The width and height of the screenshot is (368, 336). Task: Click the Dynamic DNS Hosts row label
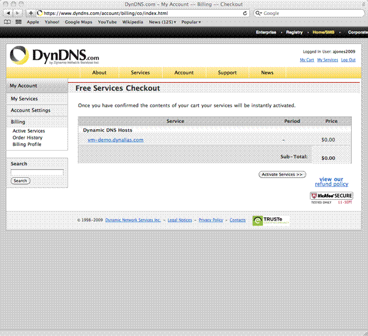(107, 130)
